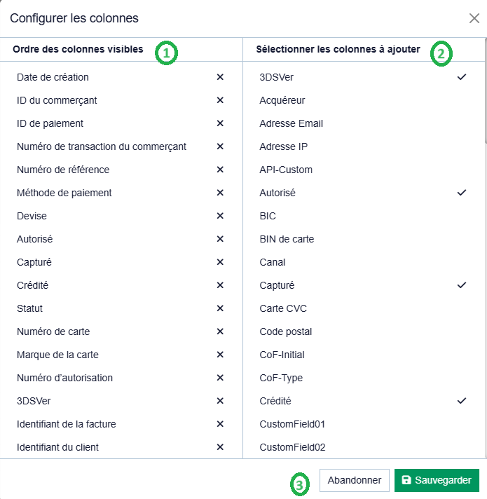
Task: Toggle Capturé checkmark in add list
Action: click(x=461, y=285)
